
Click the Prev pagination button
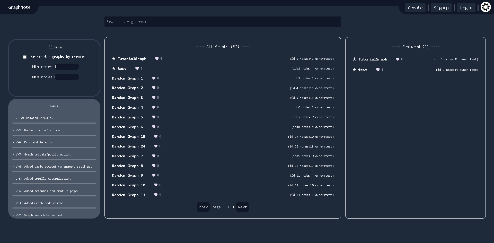click(x=203, y=207)
